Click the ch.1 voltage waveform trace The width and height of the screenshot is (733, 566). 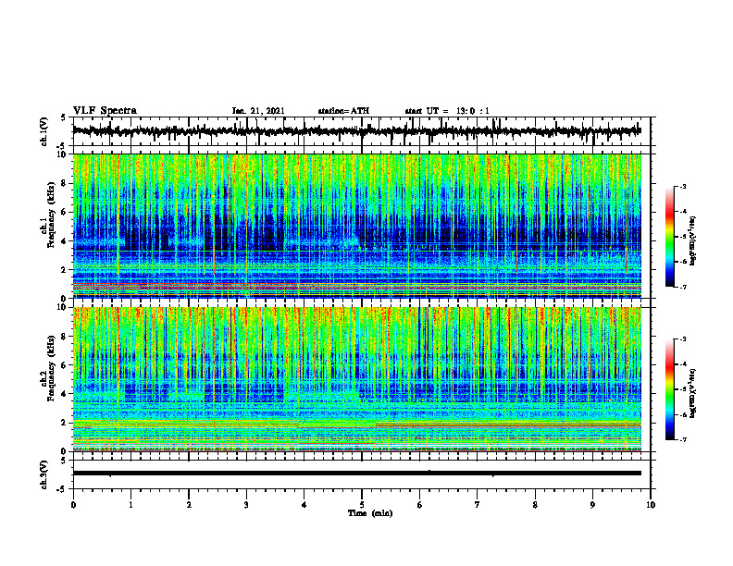coord(356,131)
